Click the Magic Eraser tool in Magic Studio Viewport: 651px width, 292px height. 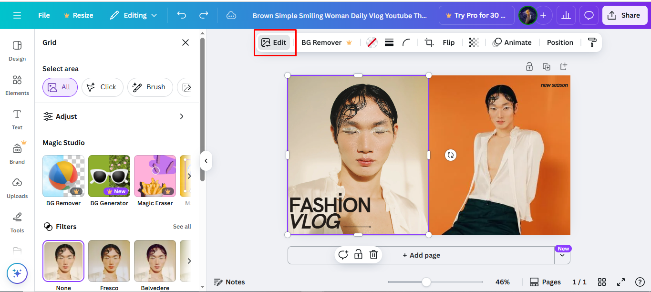[155, 176]
